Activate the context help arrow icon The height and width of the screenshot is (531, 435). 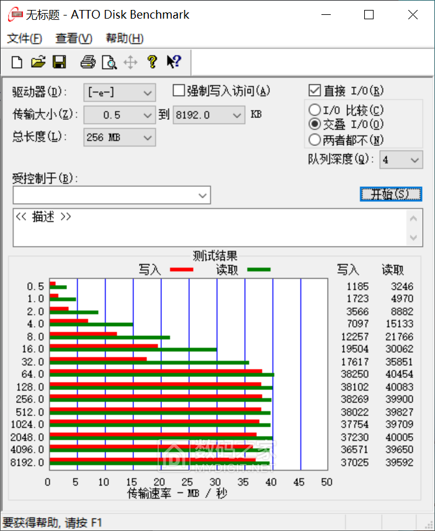click(173, 62)
